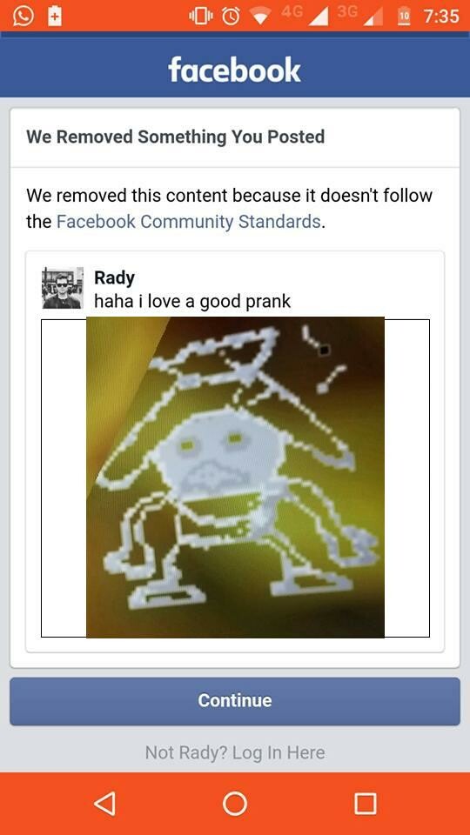470x835 pixels.
Task: Tap the alarm clock status icon
Action: click(231, 17)
